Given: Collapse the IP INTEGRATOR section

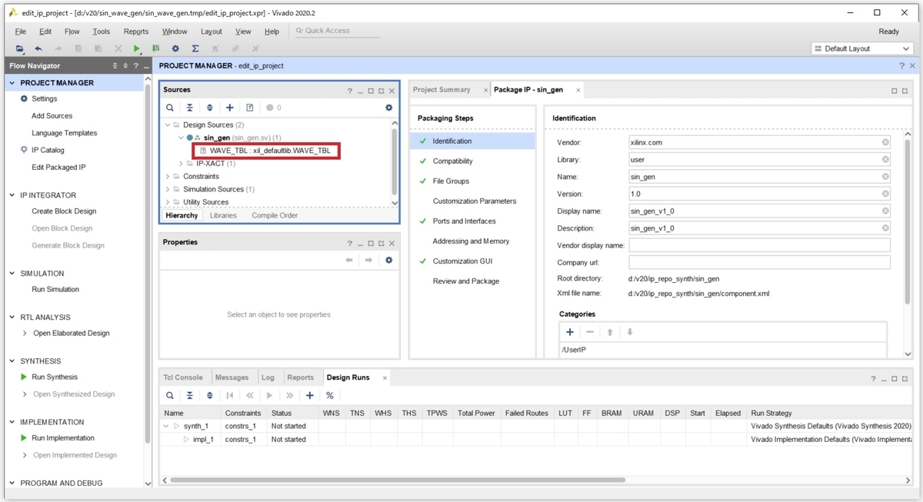Looking at the screenshot, I should tap(12, 195).
